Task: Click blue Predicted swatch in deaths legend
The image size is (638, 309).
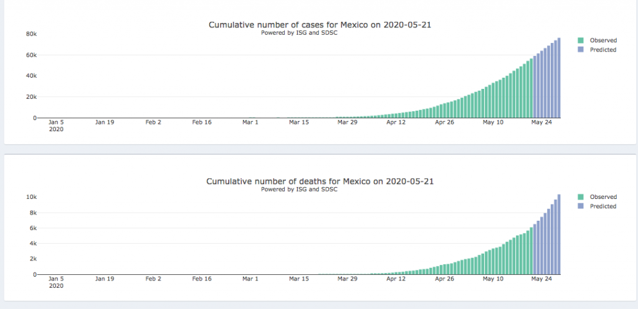Action: tap(581, 206)
